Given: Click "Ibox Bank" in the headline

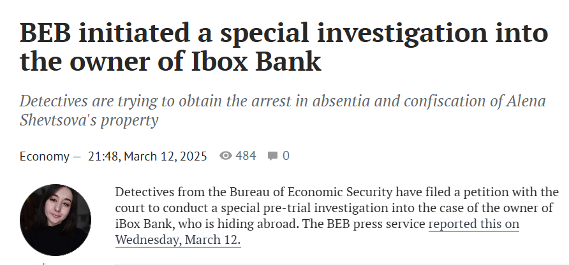Looking at the screenshot, I should (256, 62).
